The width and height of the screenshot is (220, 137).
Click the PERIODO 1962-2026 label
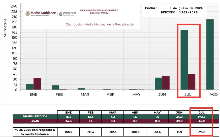click(x=179, y=13)
